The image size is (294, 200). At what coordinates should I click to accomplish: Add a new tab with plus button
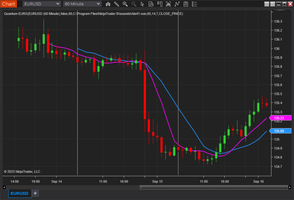35,193
